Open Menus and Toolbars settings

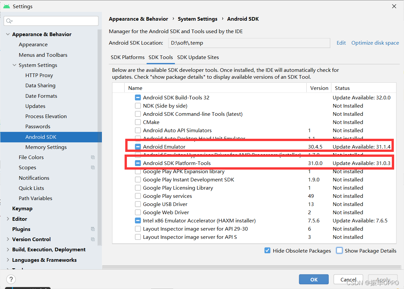[43, 55]
